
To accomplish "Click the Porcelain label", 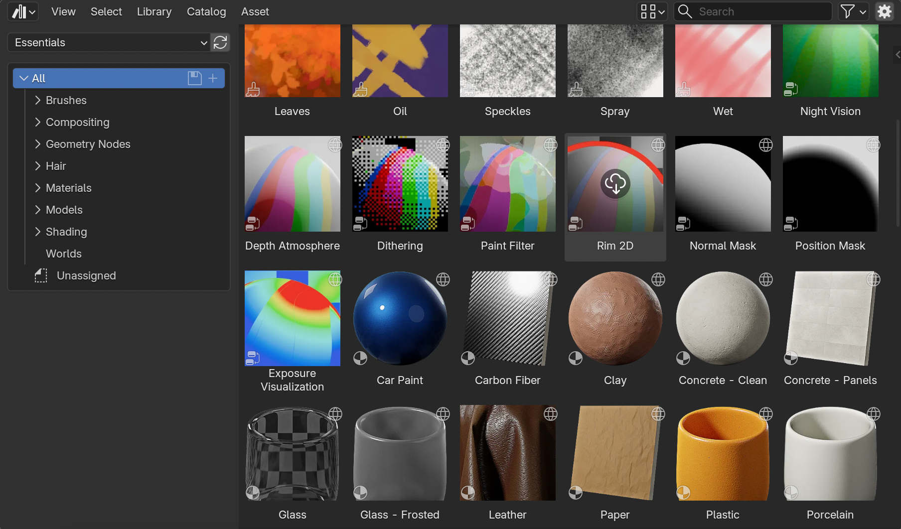I will pos(830,515).
